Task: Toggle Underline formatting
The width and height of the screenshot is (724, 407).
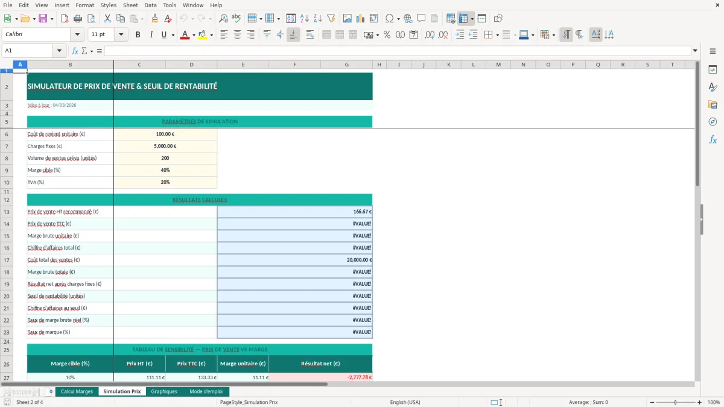Action: click(x=164, y=35)
